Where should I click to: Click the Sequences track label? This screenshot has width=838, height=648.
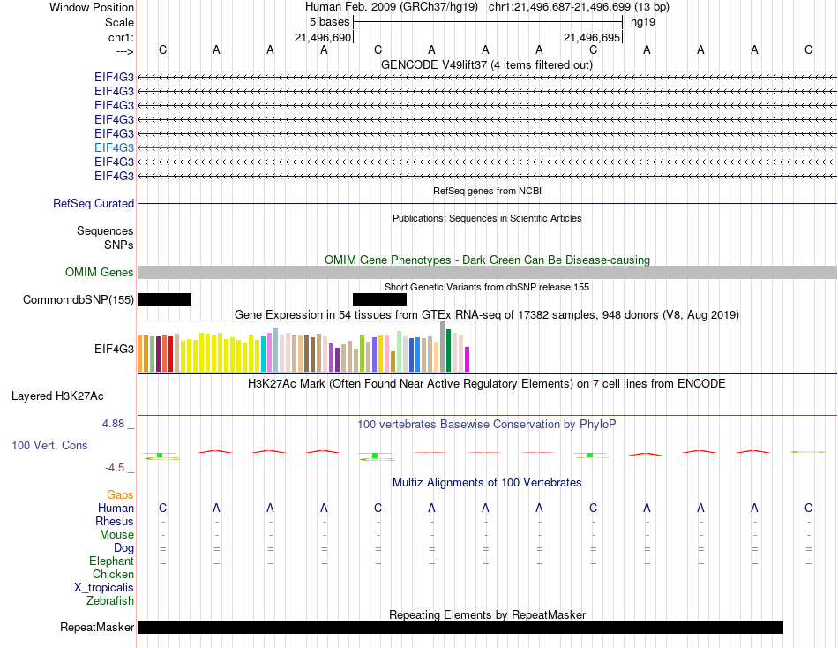click(105, 230)
